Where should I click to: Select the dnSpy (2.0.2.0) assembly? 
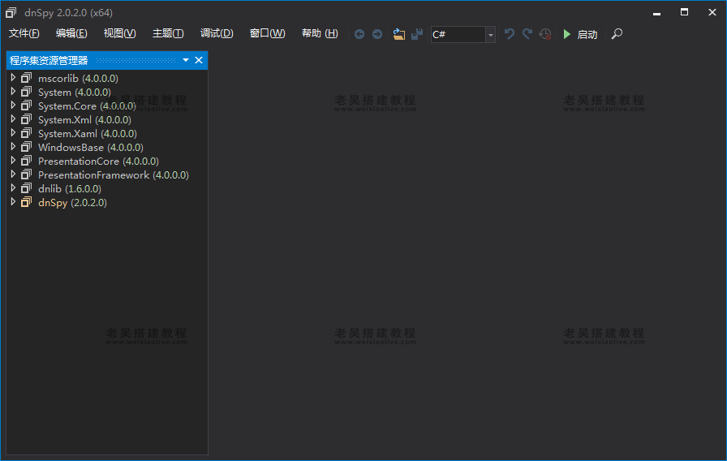(72, 202)
